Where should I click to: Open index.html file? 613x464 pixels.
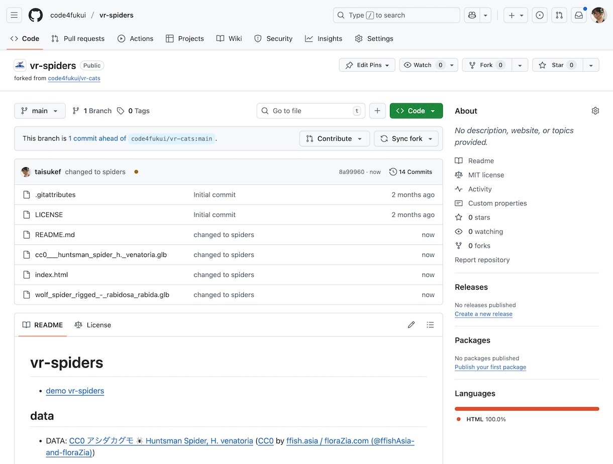(51, 275)
